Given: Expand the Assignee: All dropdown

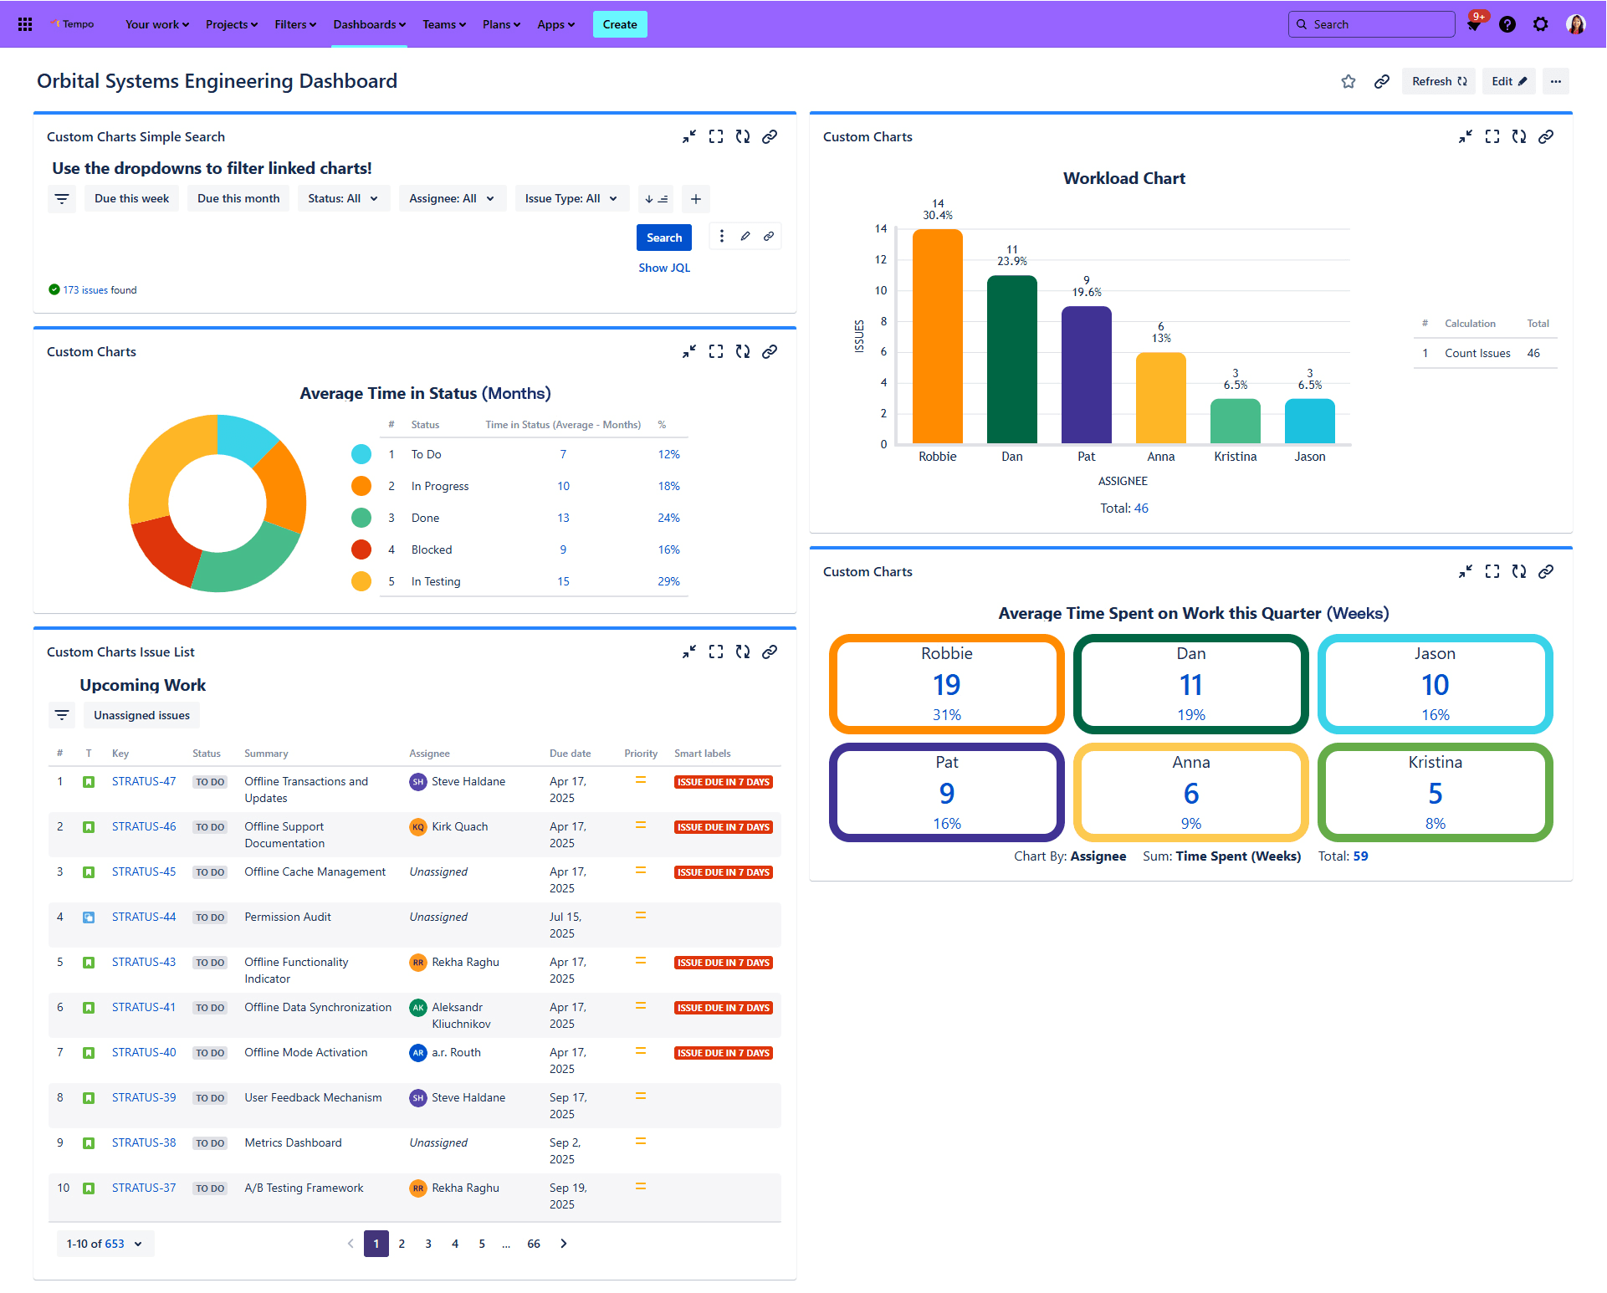Looking at the screenshot, I should (x=452, y=199).
